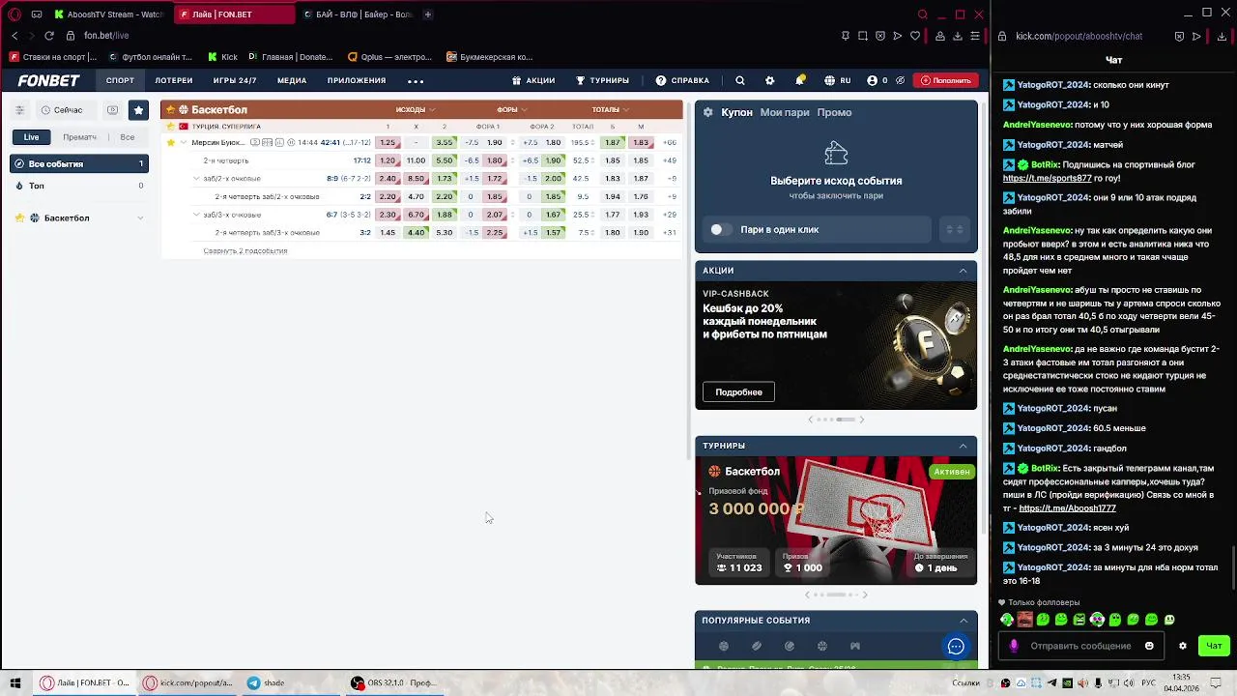Open Fonbet settings gear in header
This screenshot has height=696, width=1237.
click(769, 80)
